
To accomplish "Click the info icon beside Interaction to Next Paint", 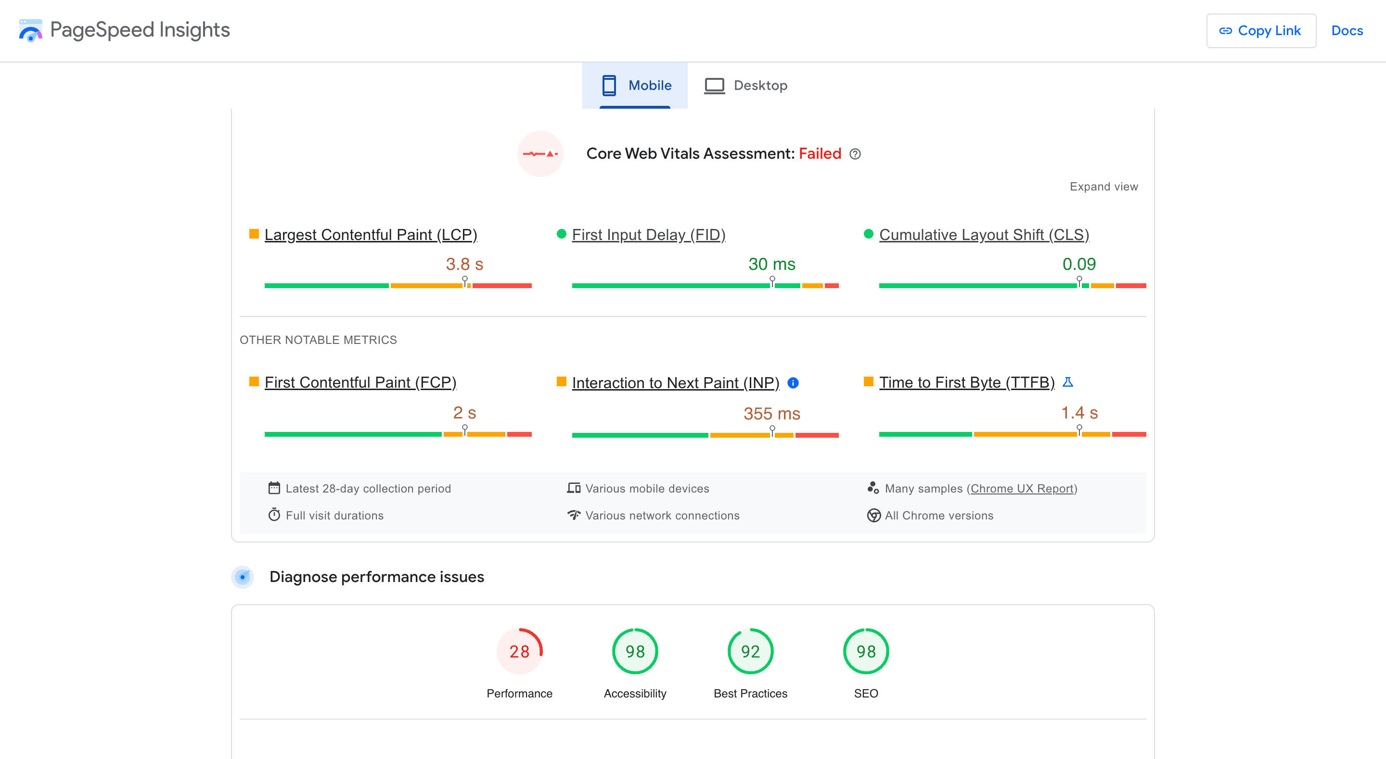I will tap(793, 382).
